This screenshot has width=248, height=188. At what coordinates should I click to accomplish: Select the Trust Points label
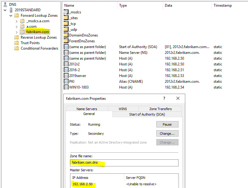tap(30, 43)
